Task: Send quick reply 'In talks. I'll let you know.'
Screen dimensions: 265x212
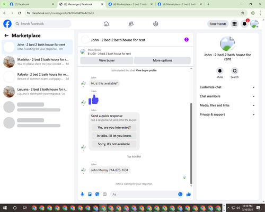Action: [114, 136]
